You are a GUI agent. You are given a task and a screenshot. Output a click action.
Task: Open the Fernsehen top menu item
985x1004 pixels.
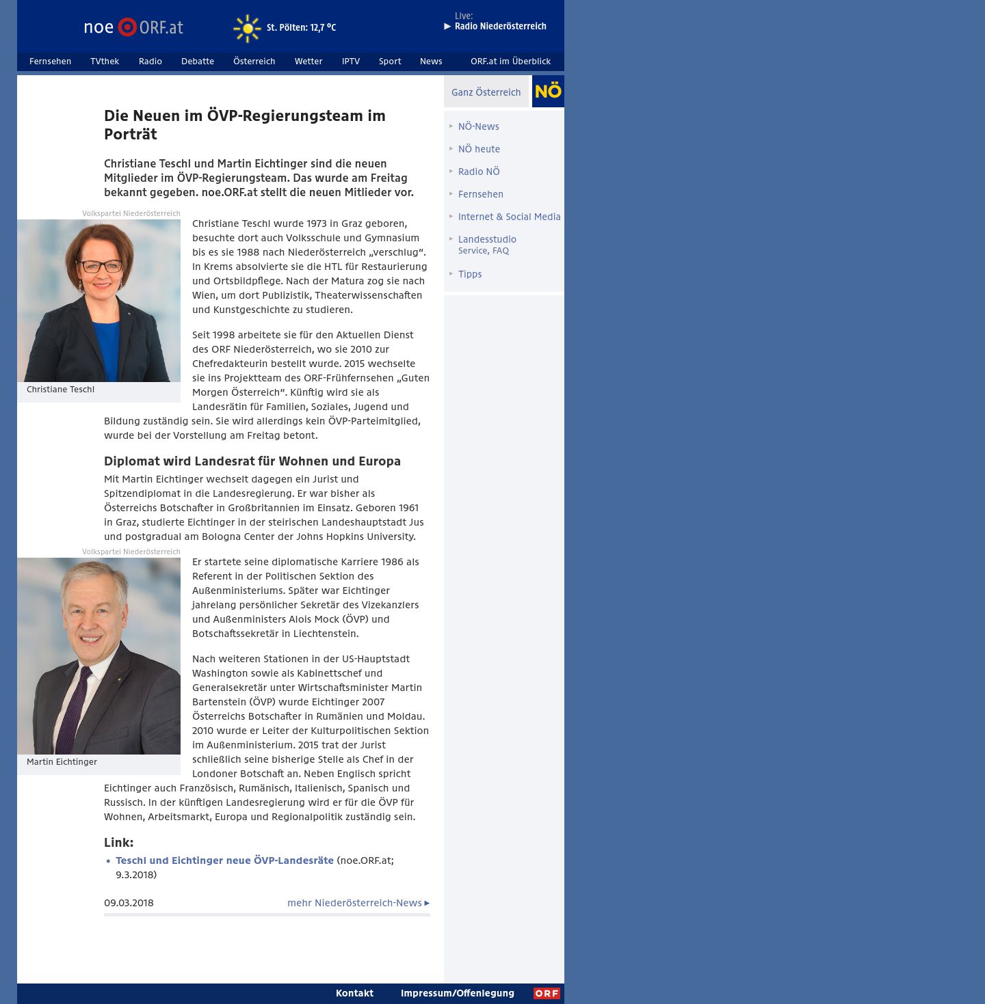point(50,62)
